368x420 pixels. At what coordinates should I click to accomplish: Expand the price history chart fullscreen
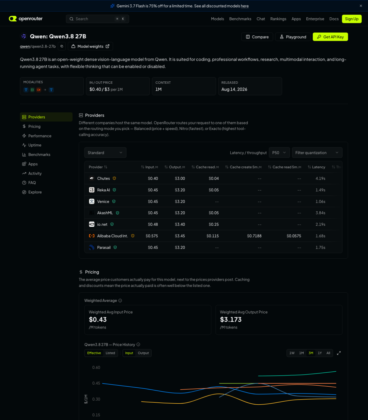[339, 353]
